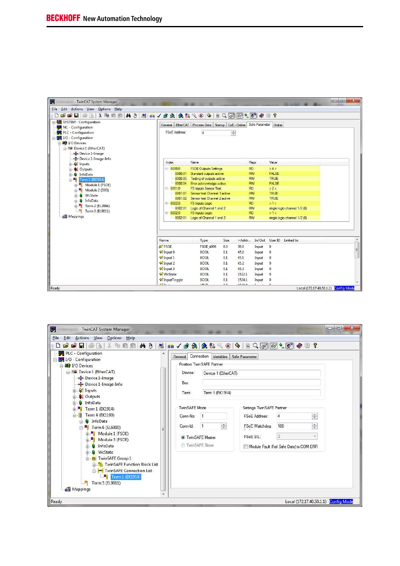Select the TwinSAFE Slave radio button
This screenshot has width=400, height=566.
tap(183, 445)
